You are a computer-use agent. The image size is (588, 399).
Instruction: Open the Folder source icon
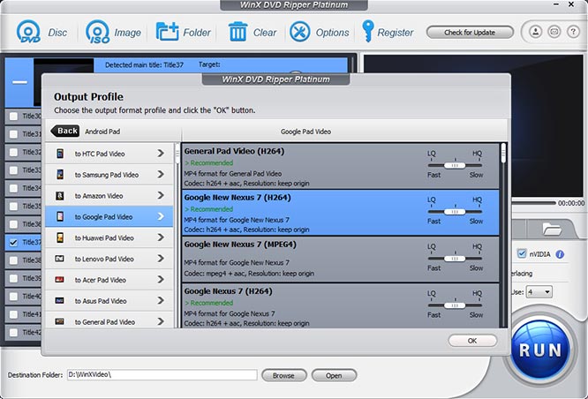click(x=167, y=32)
